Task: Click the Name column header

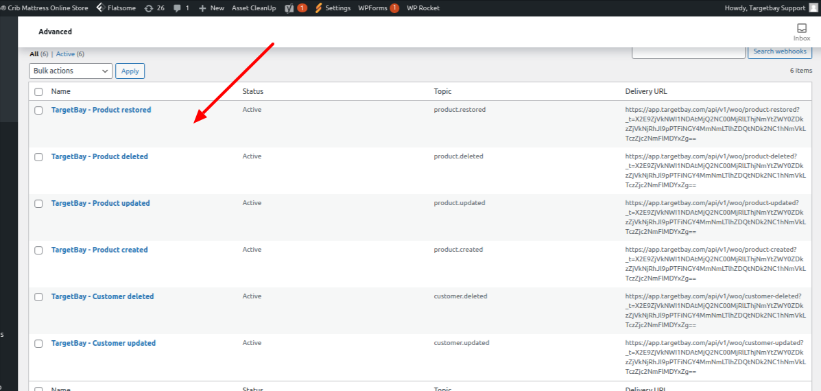Action: [61, 92]
